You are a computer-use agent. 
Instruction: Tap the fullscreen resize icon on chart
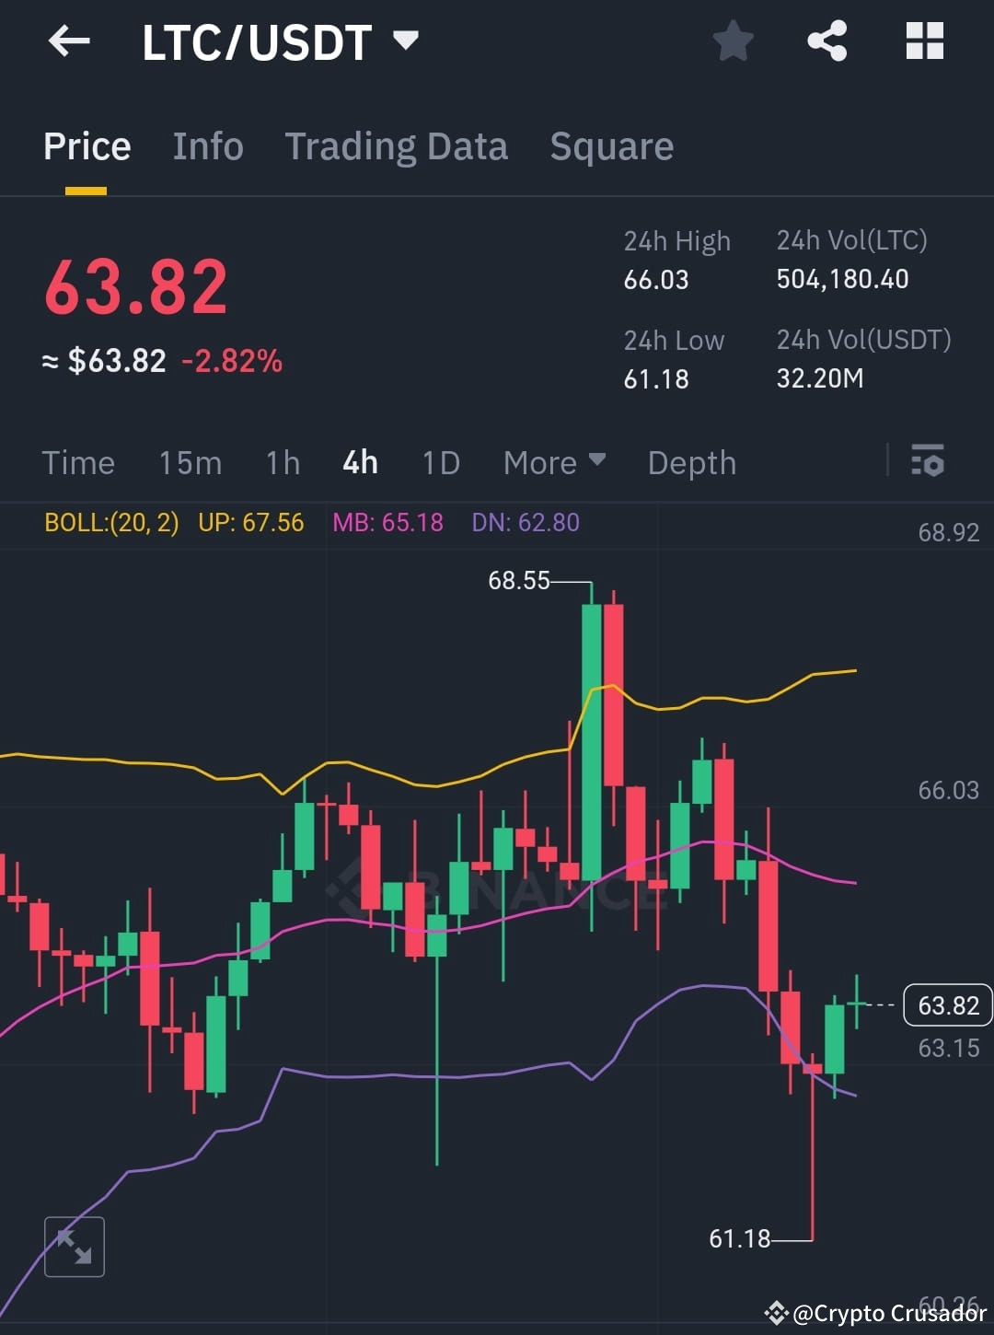pos(75,1247)
